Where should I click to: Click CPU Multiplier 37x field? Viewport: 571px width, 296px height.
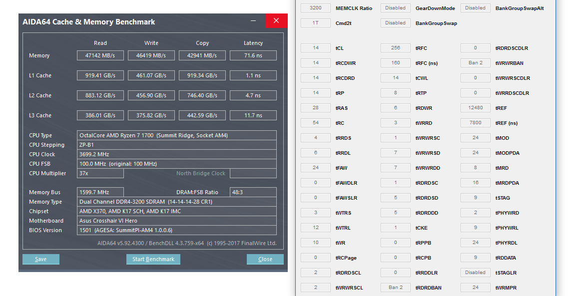(100, 173)
